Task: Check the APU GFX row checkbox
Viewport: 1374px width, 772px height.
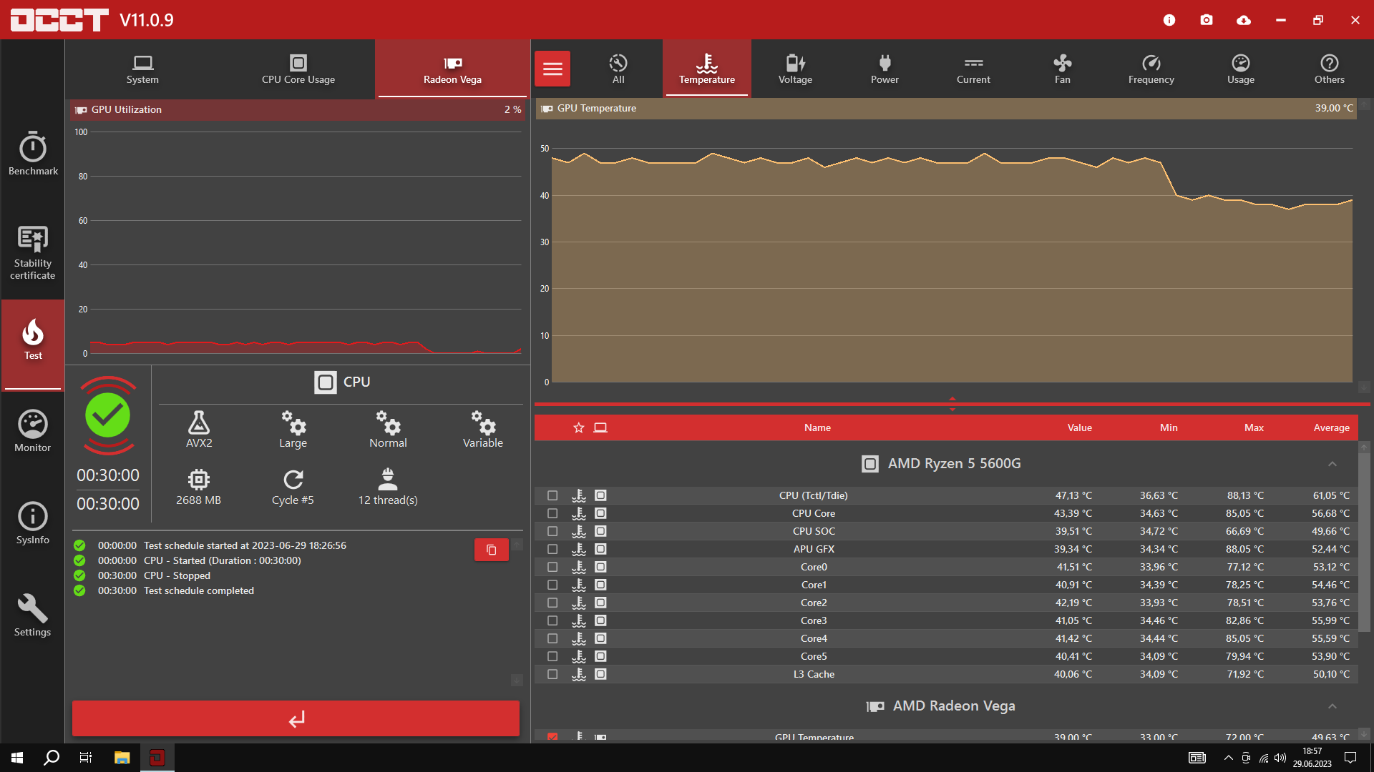Action: [x=552, y=549]
